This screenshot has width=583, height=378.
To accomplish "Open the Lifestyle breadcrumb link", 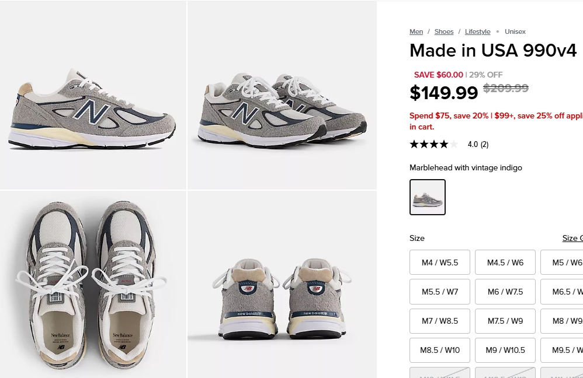I will [x=477, y=32].
